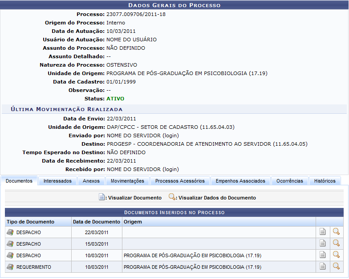
Task: Open the Anexos tab
Action: point(91,181)
